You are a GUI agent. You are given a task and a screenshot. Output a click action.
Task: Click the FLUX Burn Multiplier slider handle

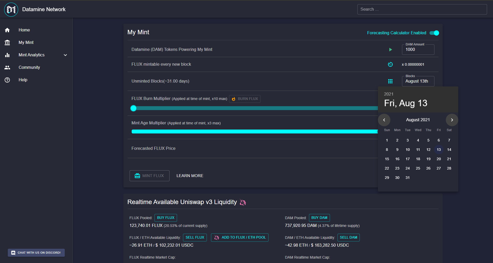[133, 108]
